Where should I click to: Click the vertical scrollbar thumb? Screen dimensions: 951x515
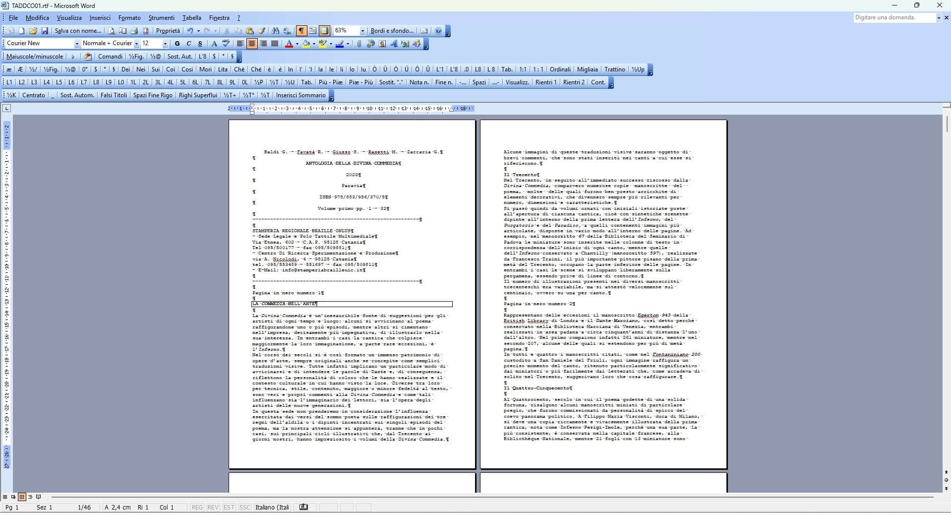(947, 124)
